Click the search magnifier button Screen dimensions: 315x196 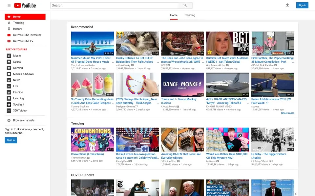tap(185, 6)
